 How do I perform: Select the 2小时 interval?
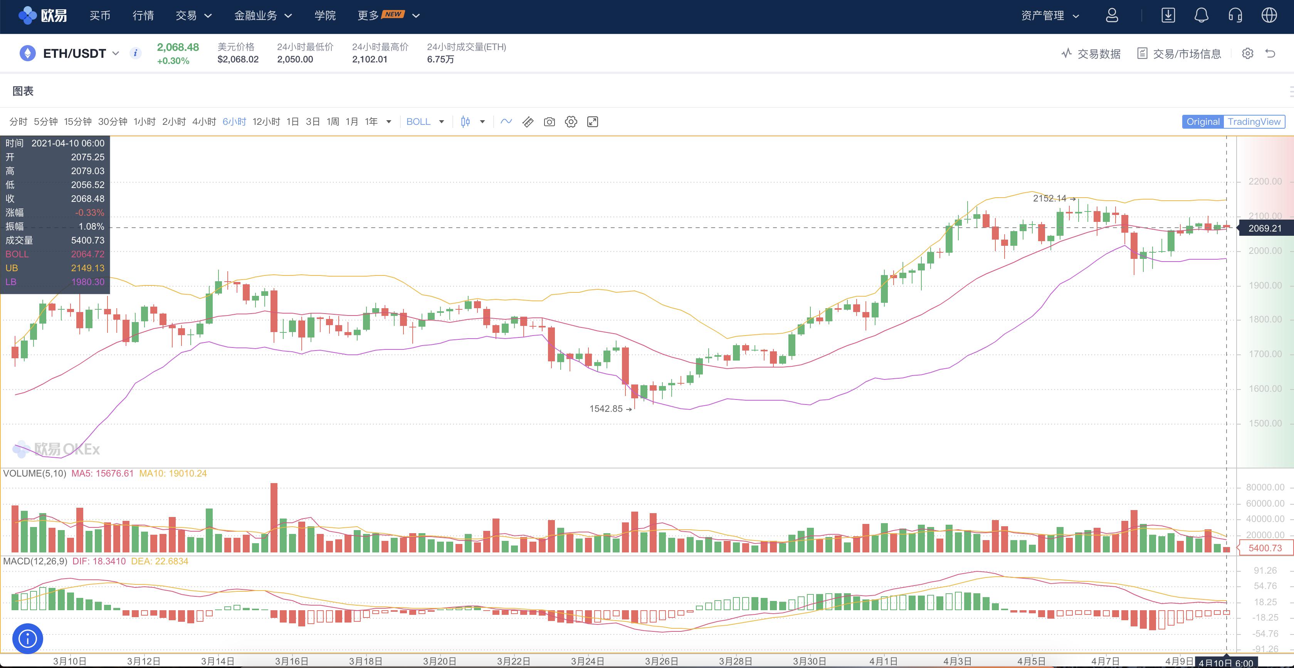174,122
